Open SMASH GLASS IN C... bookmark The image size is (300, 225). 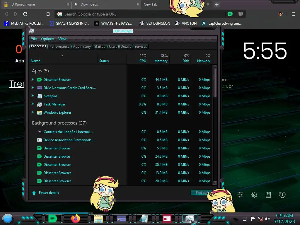point(69,23)
